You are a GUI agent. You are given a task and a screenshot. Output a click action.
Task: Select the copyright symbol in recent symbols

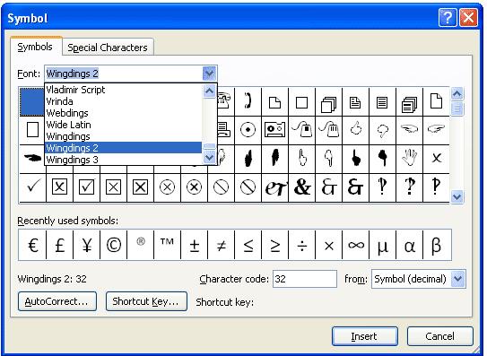click(113, 245)
